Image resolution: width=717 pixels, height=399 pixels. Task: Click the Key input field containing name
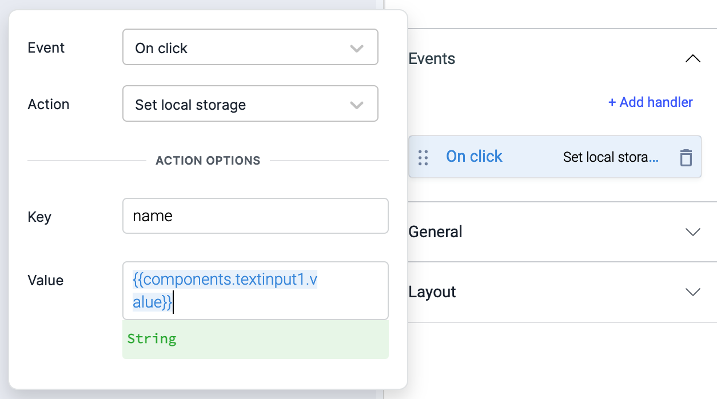click(x=255, y=216)
